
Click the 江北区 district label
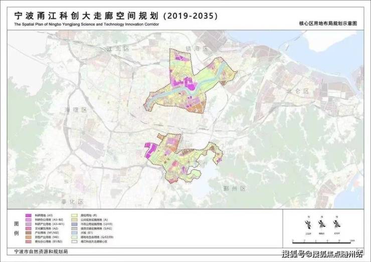pyautogui.click(x=118, y=49)
